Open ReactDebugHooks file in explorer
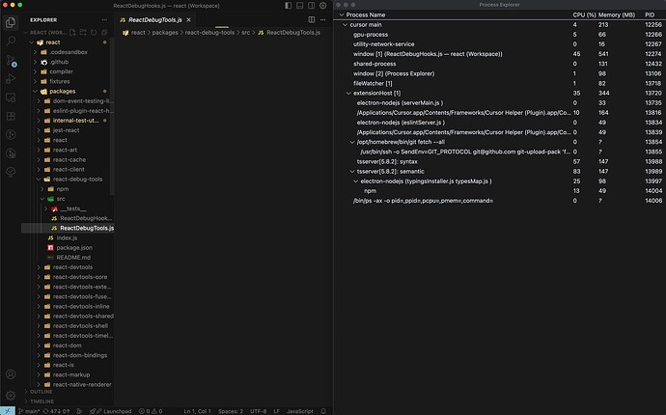The image size is (666, 415). click(x=86, y=218)
